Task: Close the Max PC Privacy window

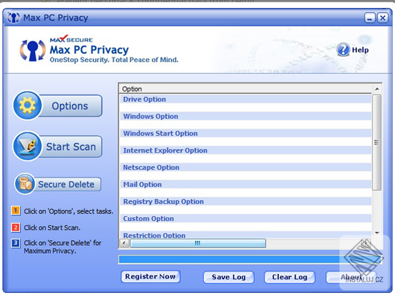Action: (383, 18)
